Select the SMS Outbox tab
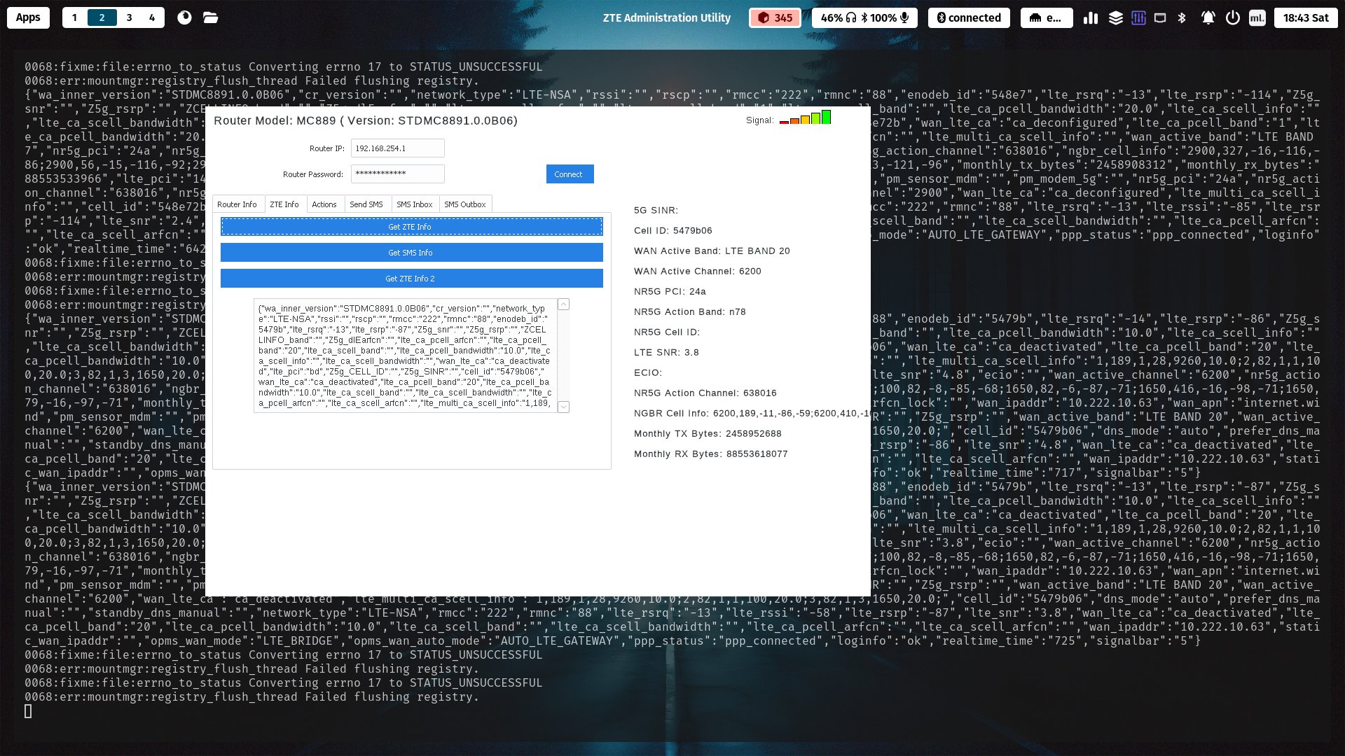The image size is (1345, 756). 464,204
